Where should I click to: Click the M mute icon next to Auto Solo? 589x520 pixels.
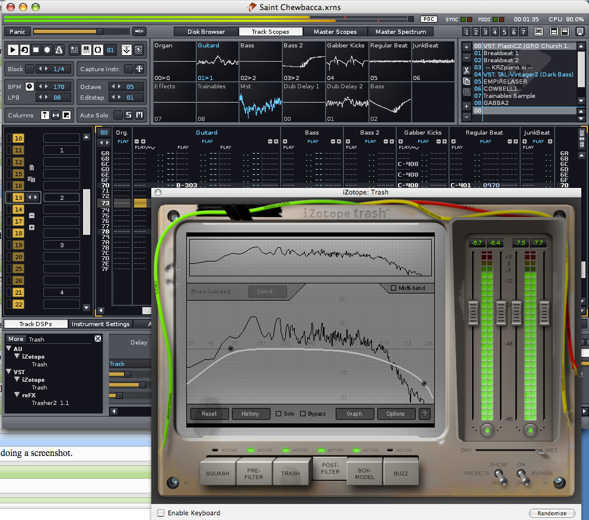[139, 115]
